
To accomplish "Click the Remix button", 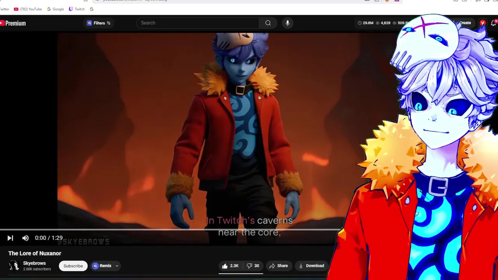I will coord(102,266).
